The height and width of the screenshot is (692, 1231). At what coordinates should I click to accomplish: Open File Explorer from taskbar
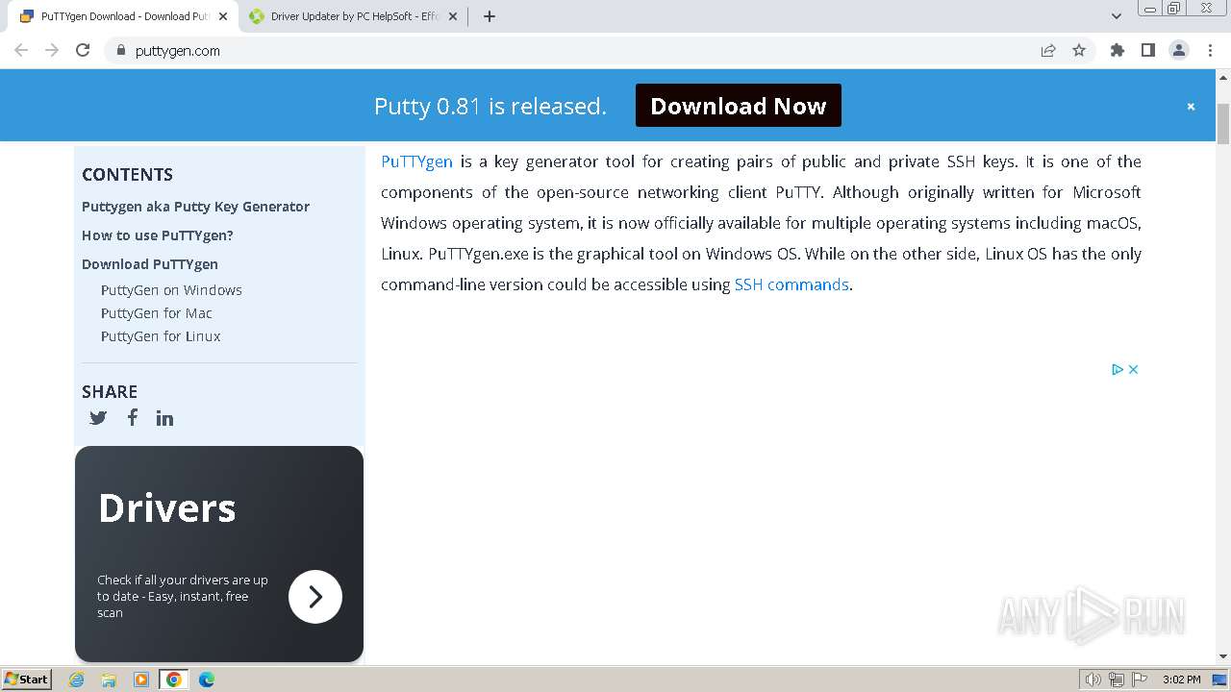[109, 680]
